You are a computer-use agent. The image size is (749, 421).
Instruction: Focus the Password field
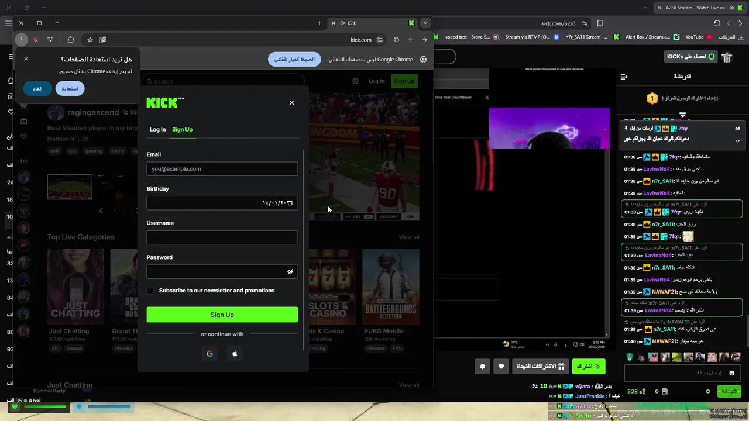pos(222,272)
